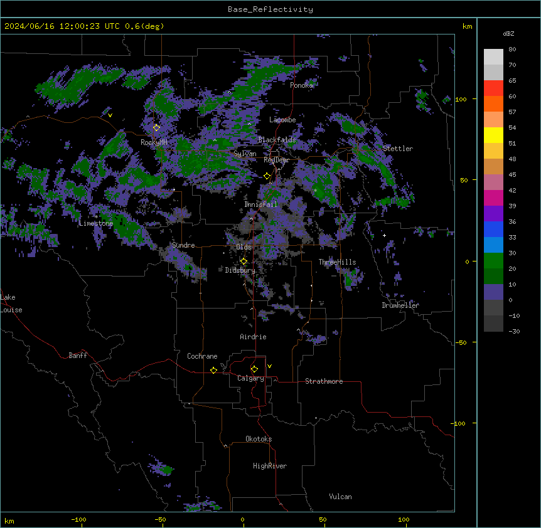Click the Lake Louise label

[11, 304]
